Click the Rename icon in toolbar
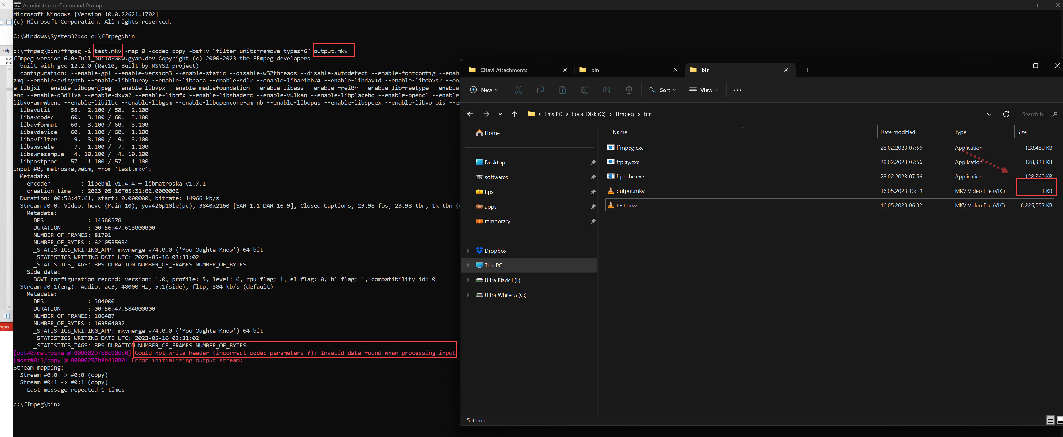1063x437 pixels. click(584, 90)
